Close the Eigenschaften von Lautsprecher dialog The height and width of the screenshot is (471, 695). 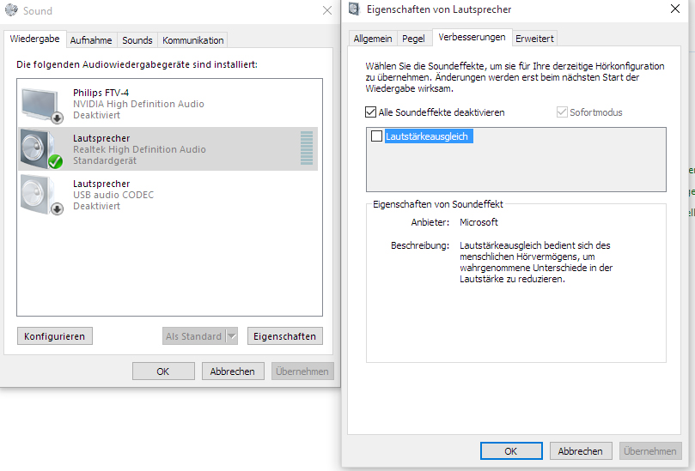pyautogui.click(x=675, y=9)
